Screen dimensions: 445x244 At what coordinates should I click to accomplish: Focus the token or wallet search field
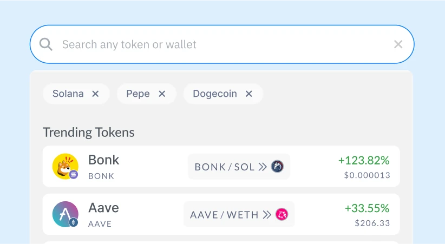tap(217, 44)
